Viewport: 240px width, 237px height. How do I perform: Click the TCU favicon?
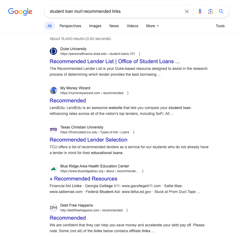[53, 129]
